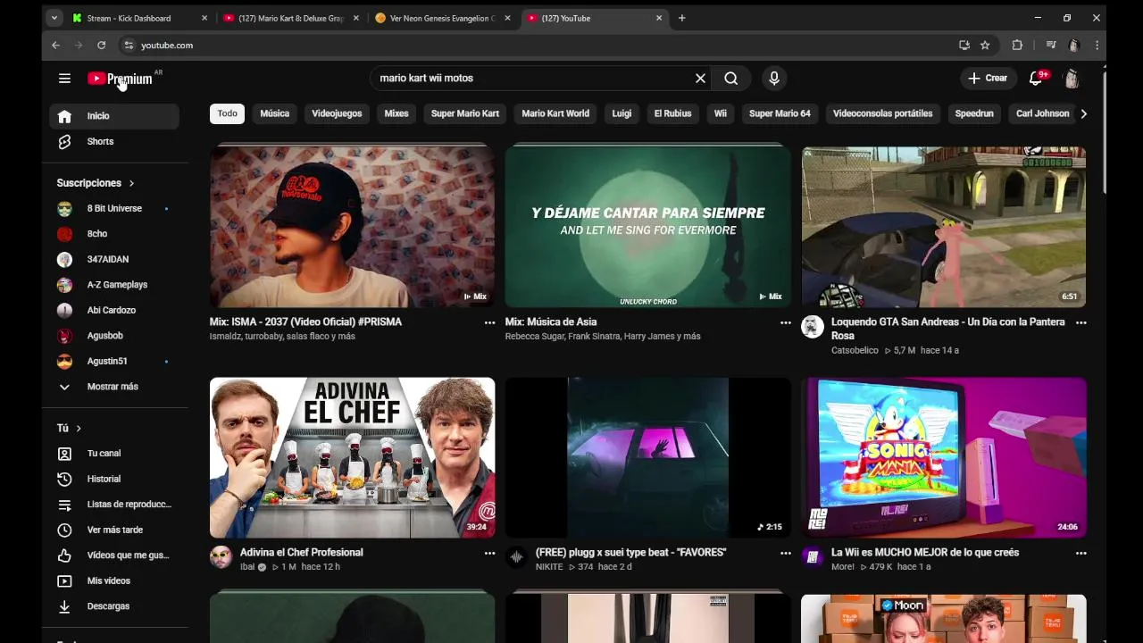1143x643 pixels.
Task: Expand Mostrar más subscriptions
Action: pos(114,387)
